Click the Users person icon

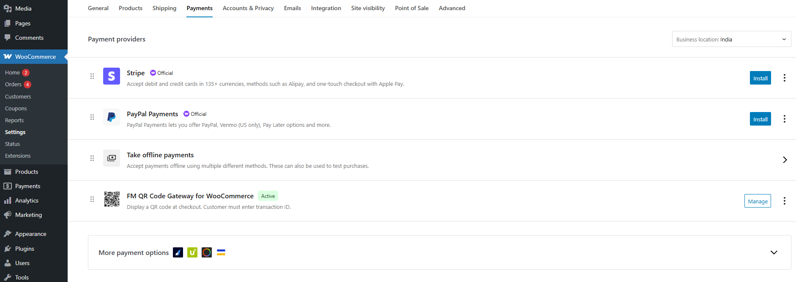(8, 263)
